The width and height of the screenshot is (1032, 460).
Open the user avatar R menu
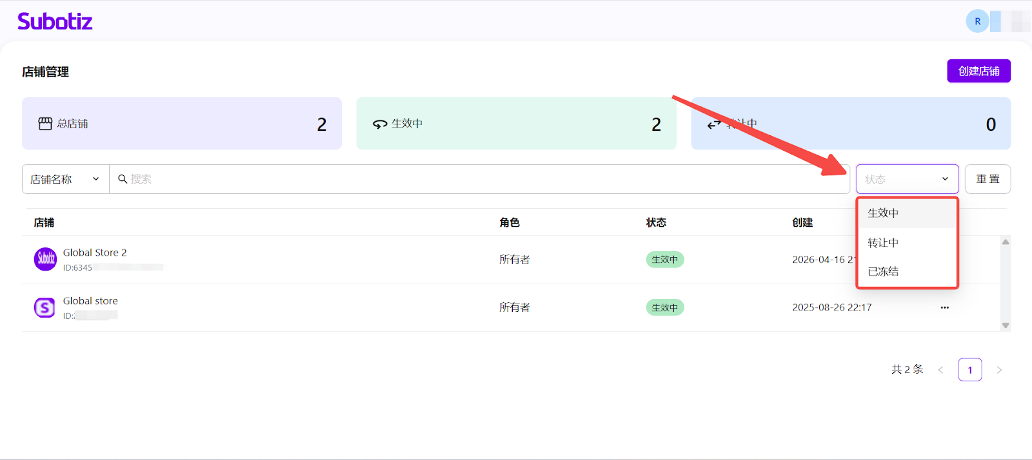point(977,21)
